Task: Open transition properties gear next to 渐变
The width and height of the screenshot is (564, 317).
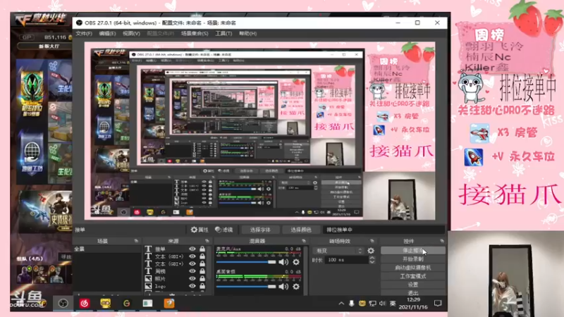Action: [x=371, y=251]
